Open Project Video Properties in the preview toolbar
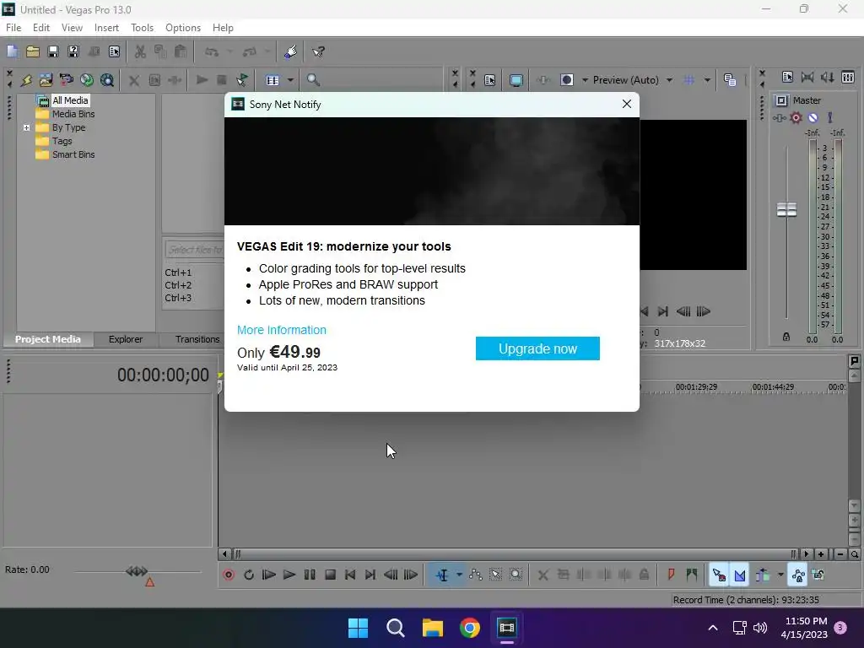The height and width of the screenshot is (648, 864). (x=489, y=80)
